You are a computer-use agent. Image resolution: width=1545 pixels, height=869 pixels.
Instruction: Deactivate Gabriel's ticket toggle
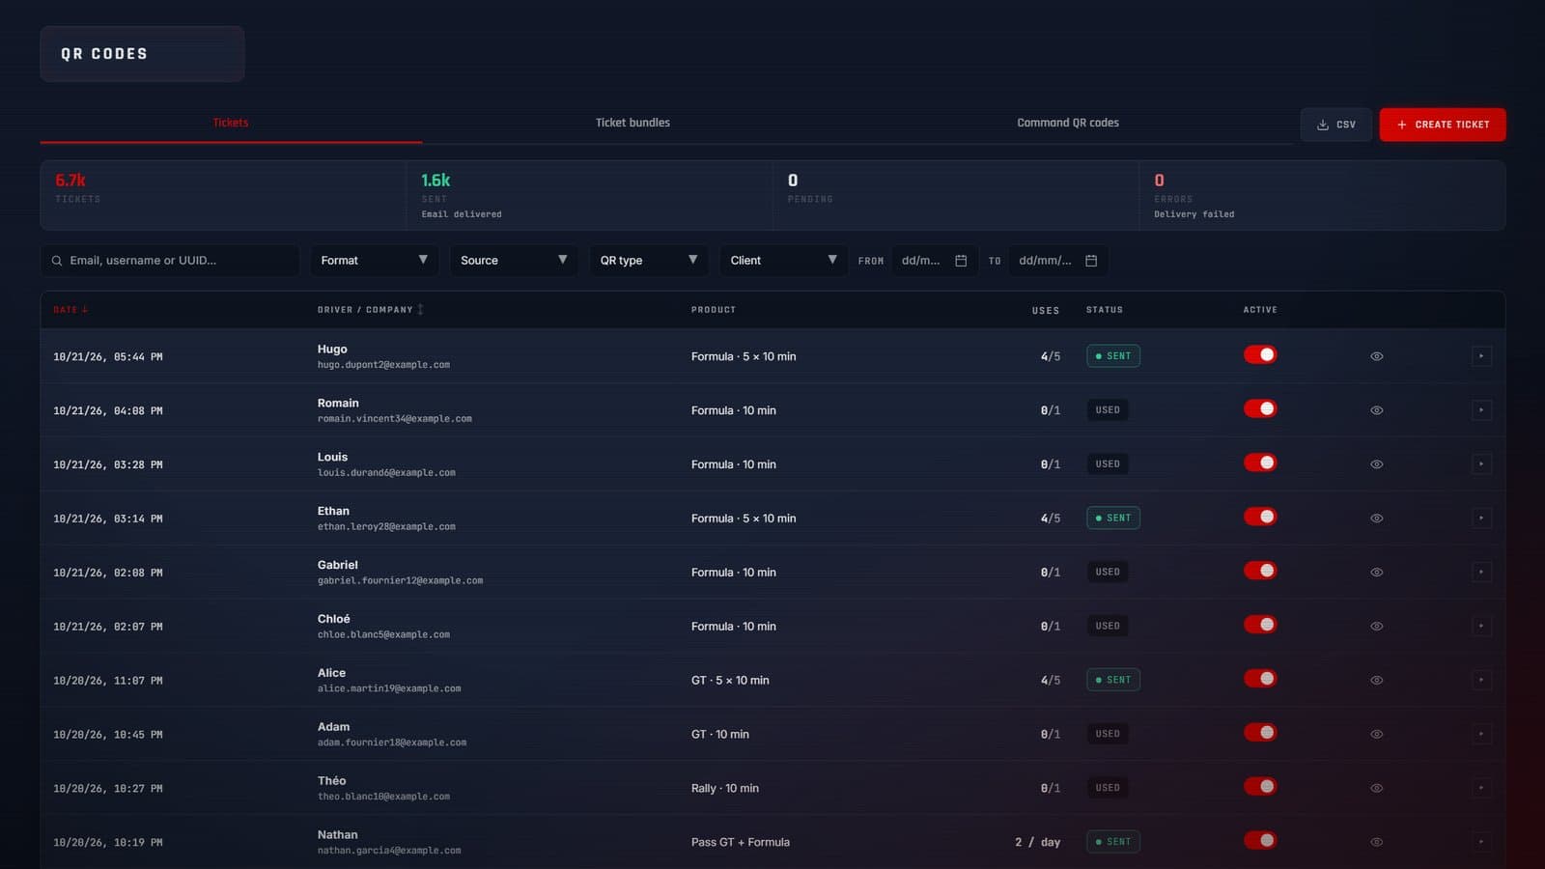pyautogui.click(x=1260, y=572)
